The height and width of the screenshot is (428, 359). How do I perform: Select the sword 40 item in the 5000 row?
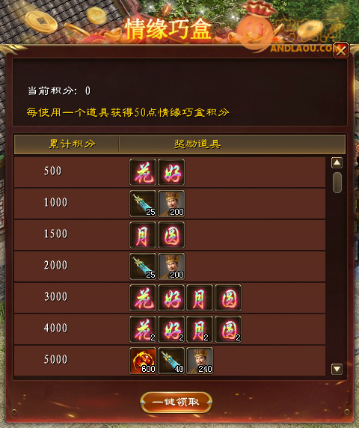(171, 361)
